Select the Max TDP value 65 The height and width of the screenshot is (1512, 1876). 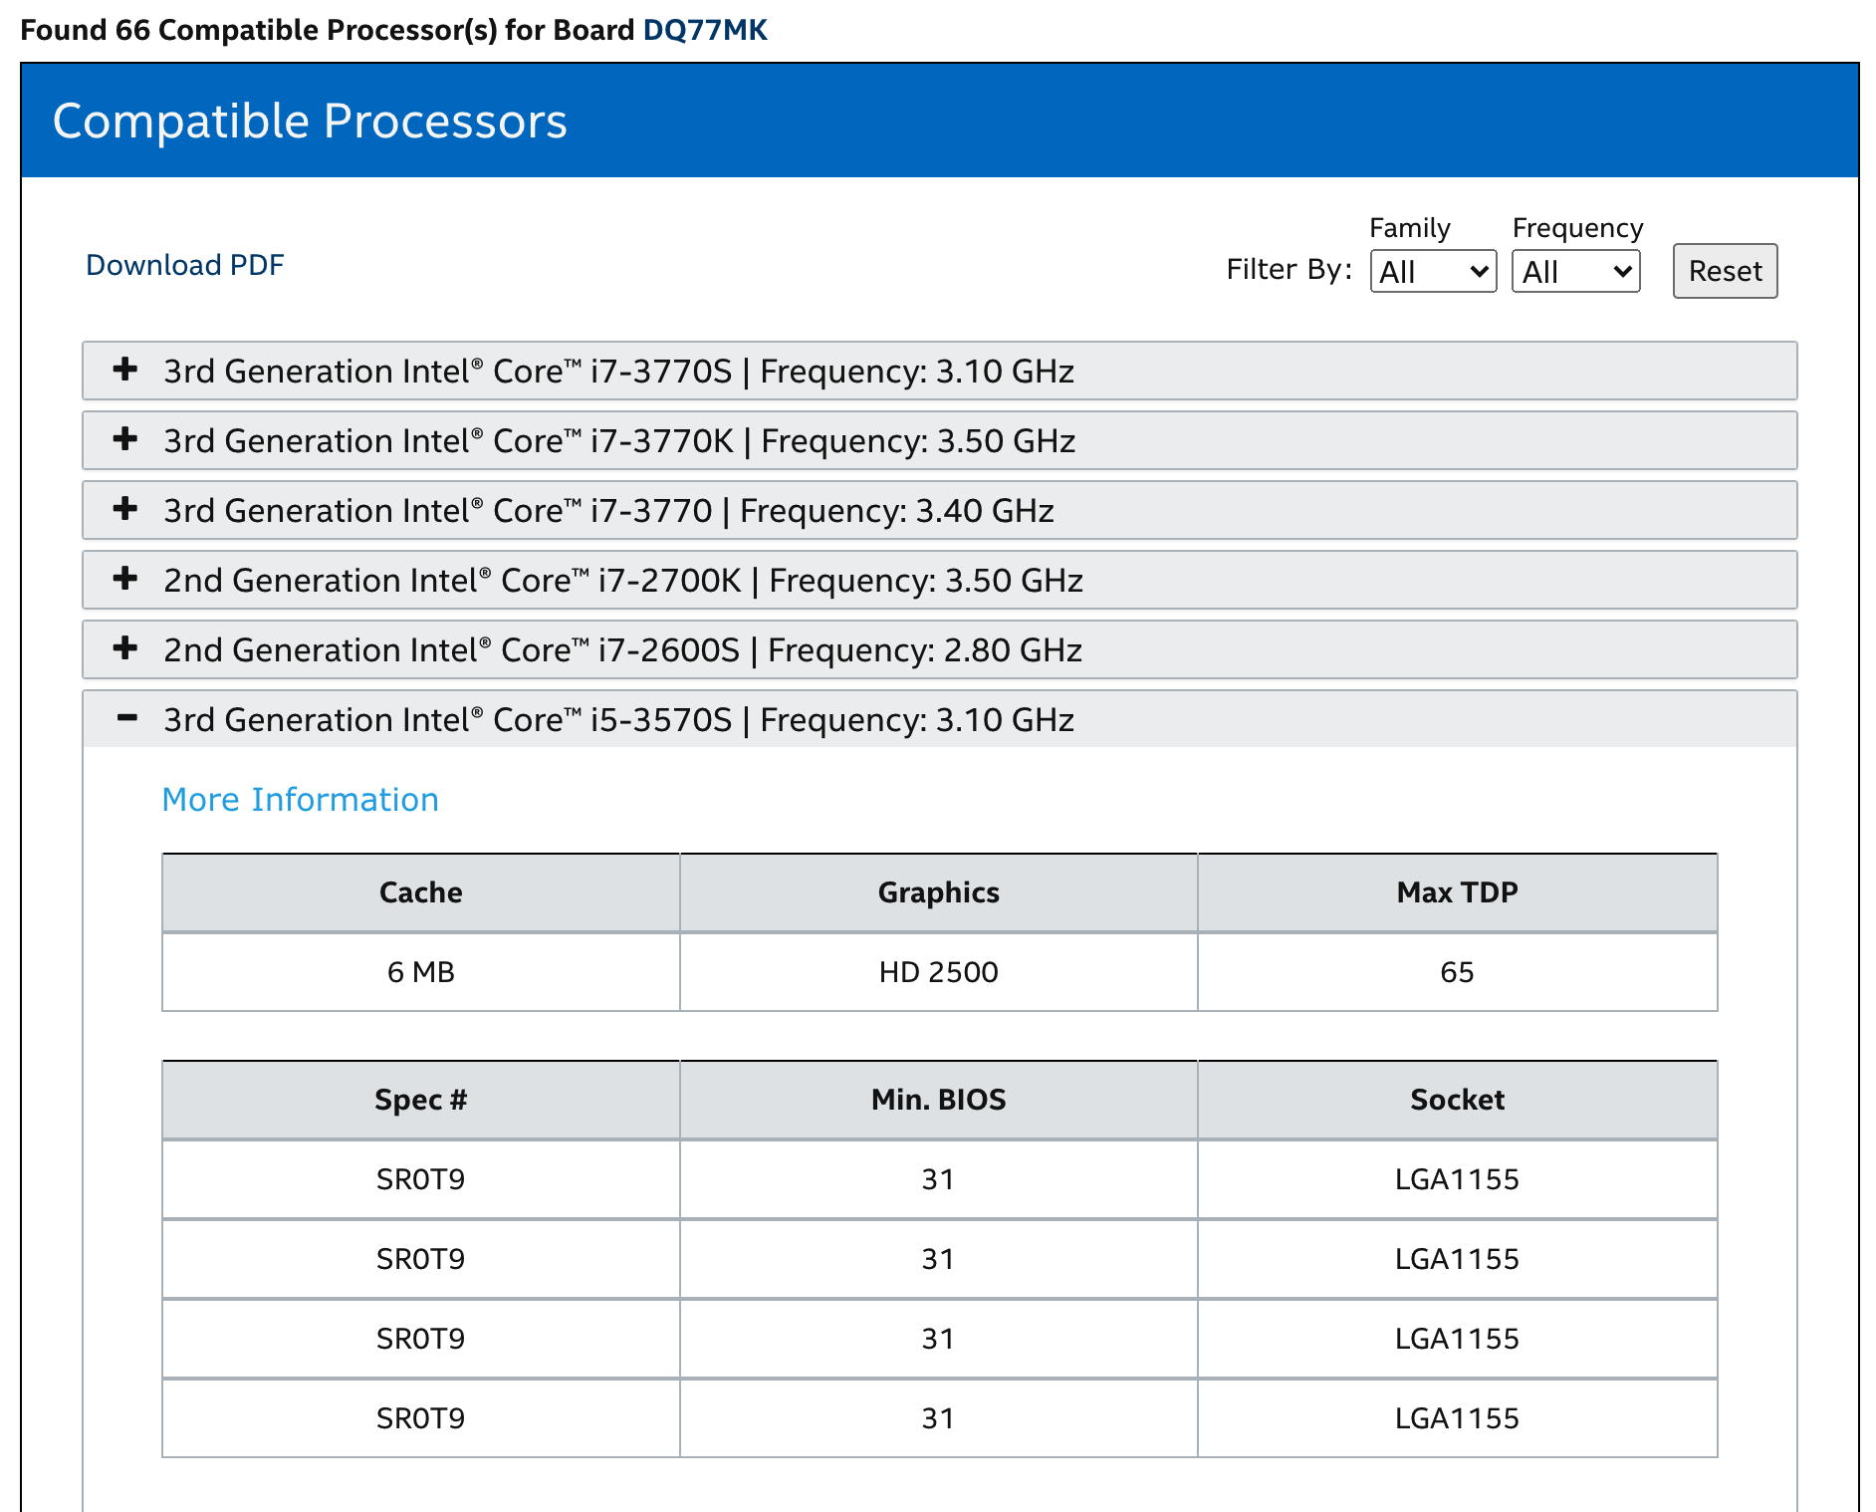pos(1457,972)
